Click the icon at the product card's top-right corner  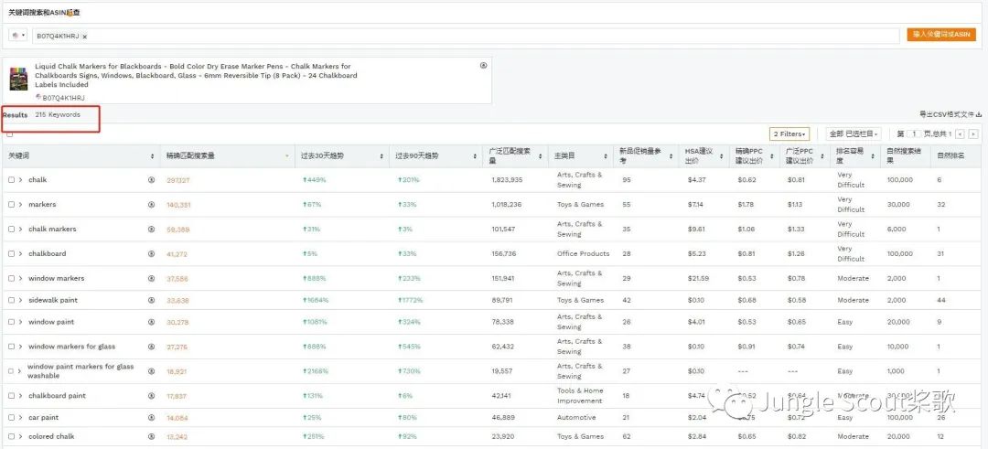point(483,66)
